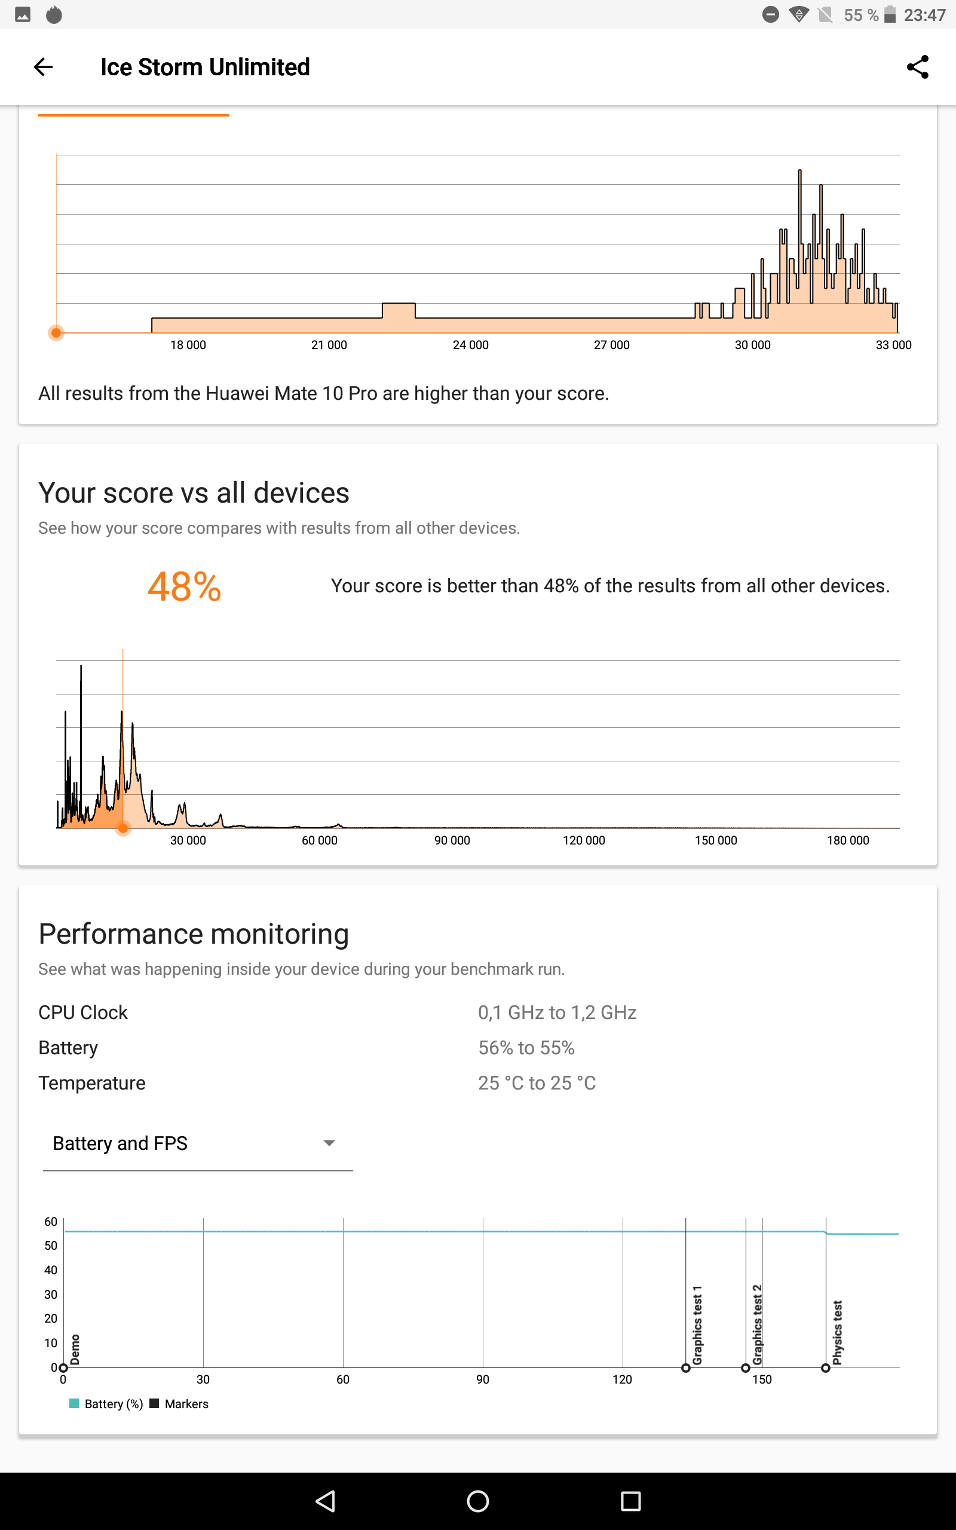Tap the do-not-disturb status icon
Screen dimensions: 956x1530
[770, 14]
